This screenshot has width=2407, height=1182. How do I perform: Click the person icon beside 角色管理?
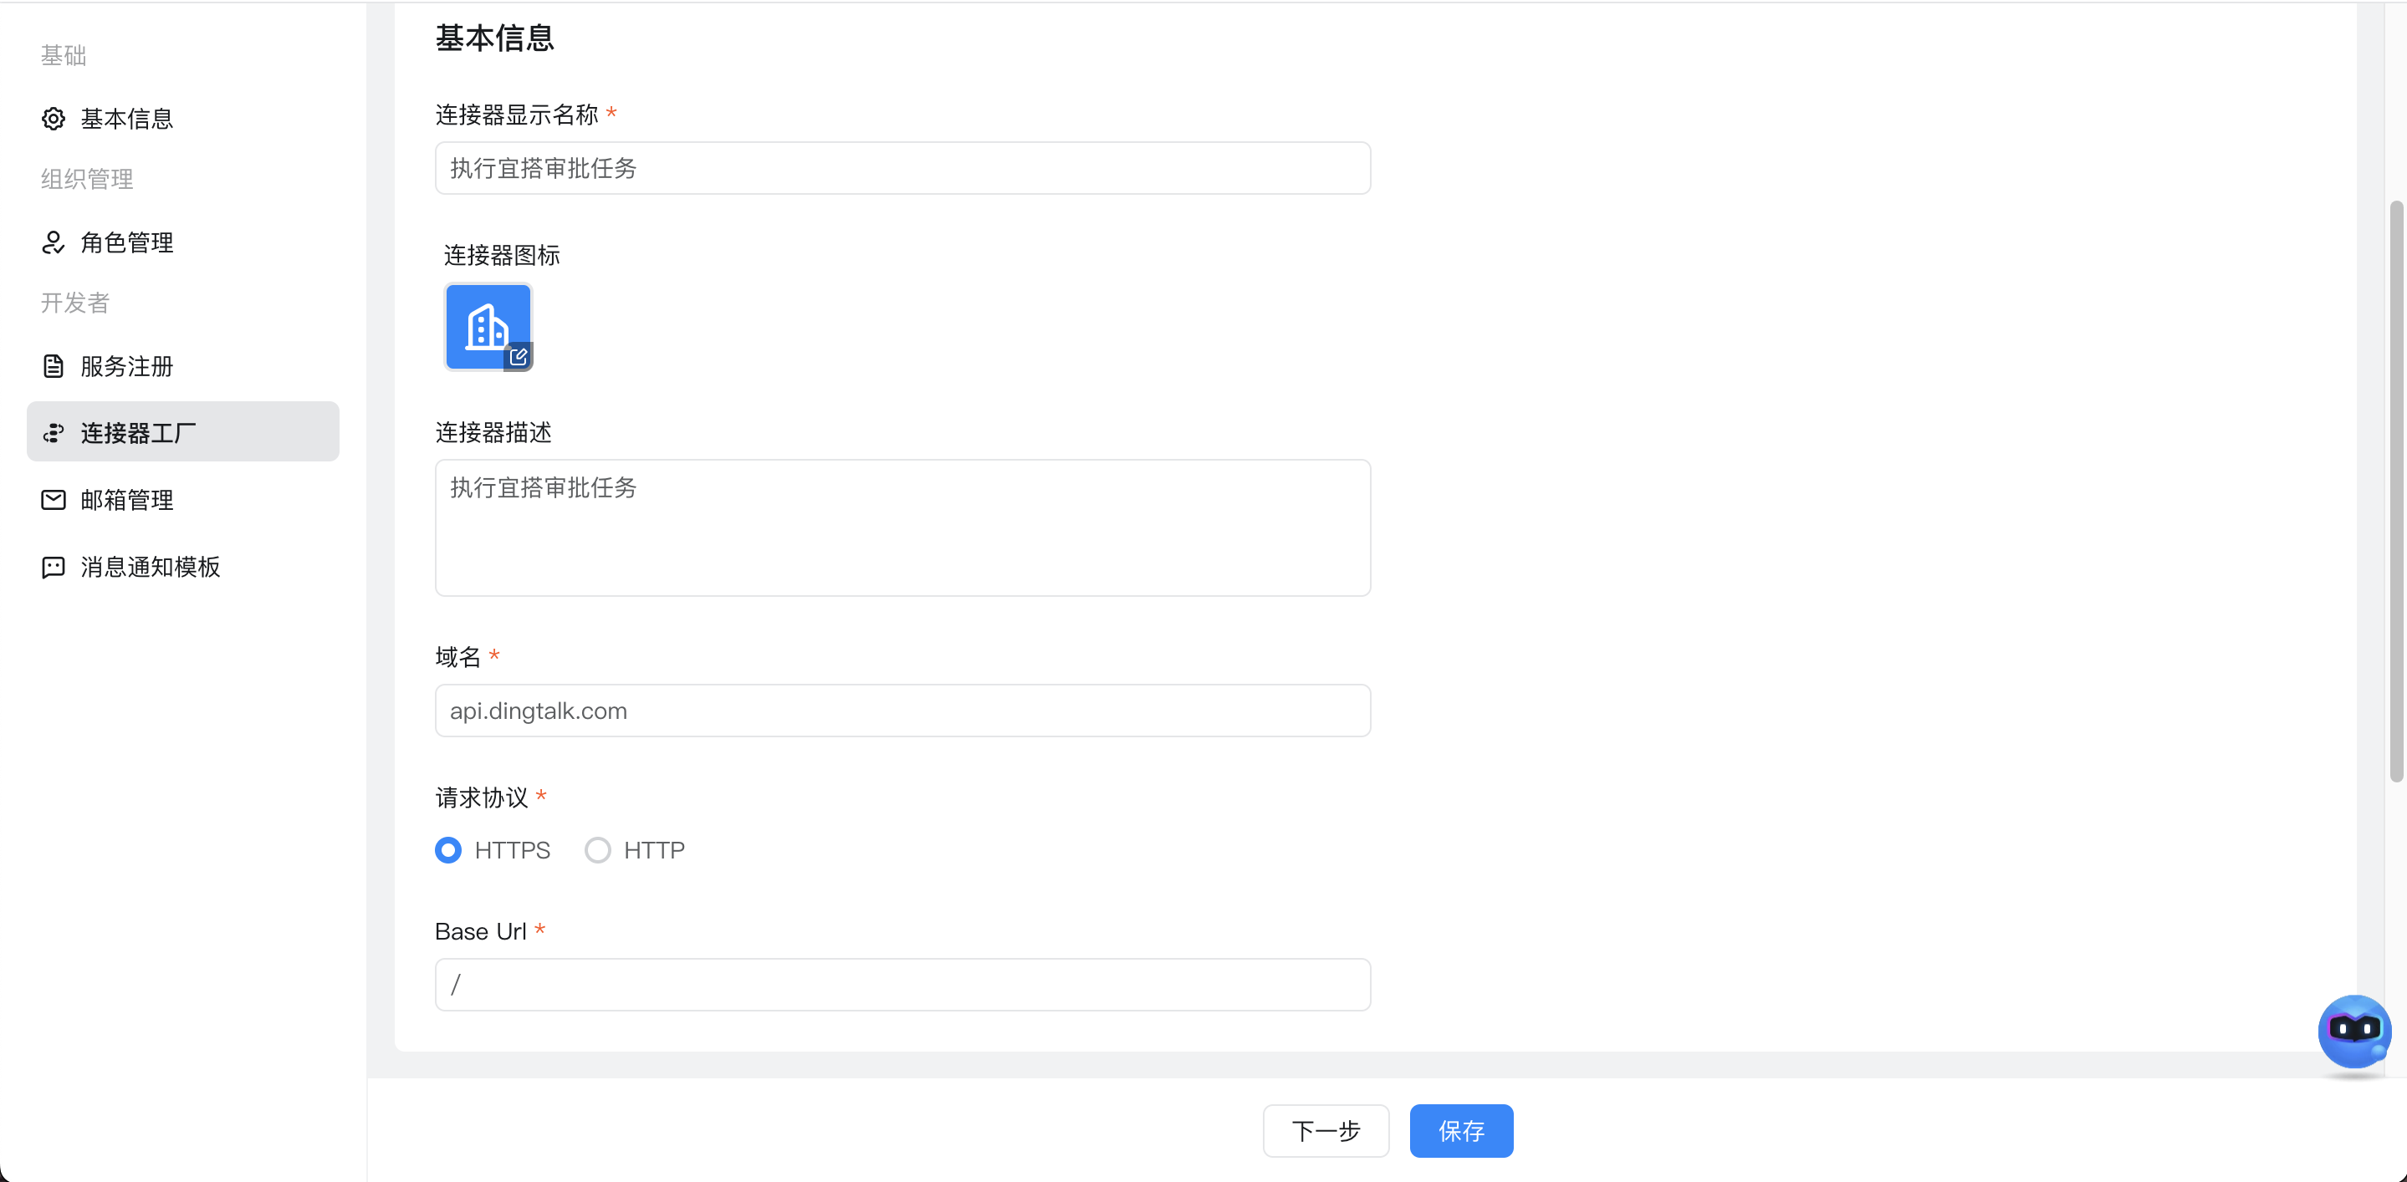pos(54,242)
